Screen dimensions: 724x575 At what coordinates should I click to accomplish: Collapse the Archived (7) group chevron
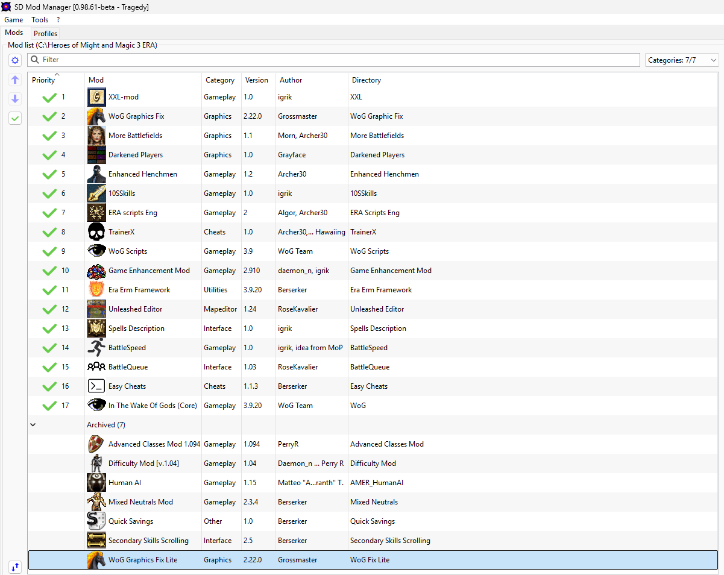(33, 425)
